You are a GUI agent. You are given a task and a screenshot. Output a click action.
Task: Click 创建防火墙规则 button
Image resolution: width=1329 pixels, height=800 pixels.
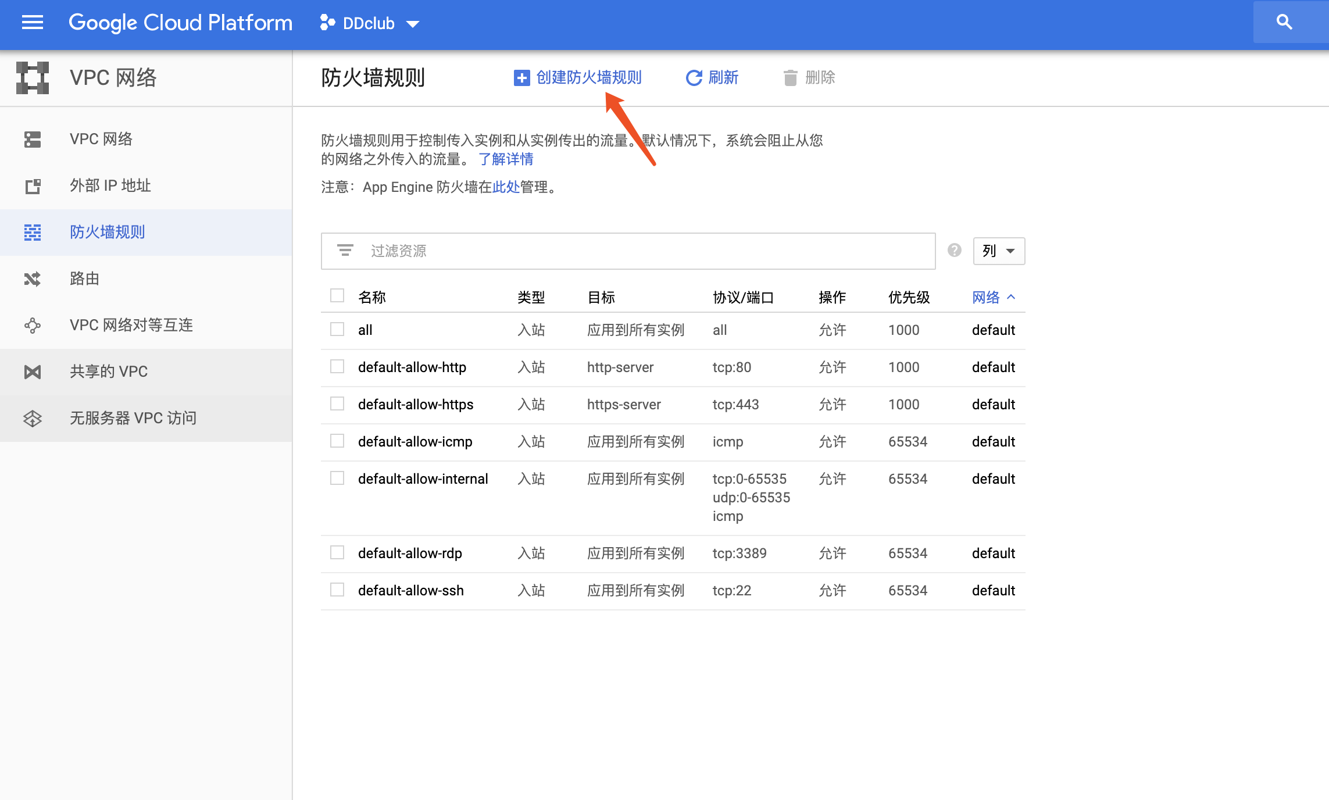point(578,78)
